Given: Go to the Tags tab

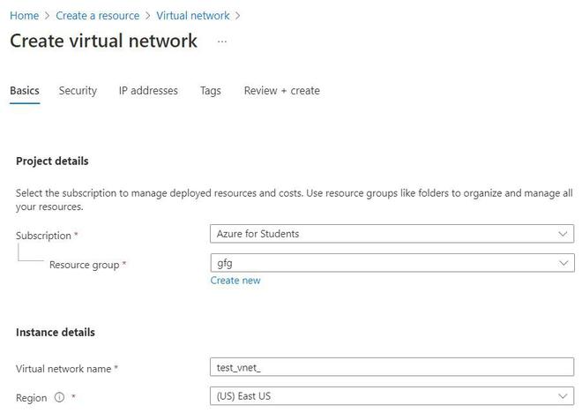Looking at the screenshot, I should coord(211,91).
